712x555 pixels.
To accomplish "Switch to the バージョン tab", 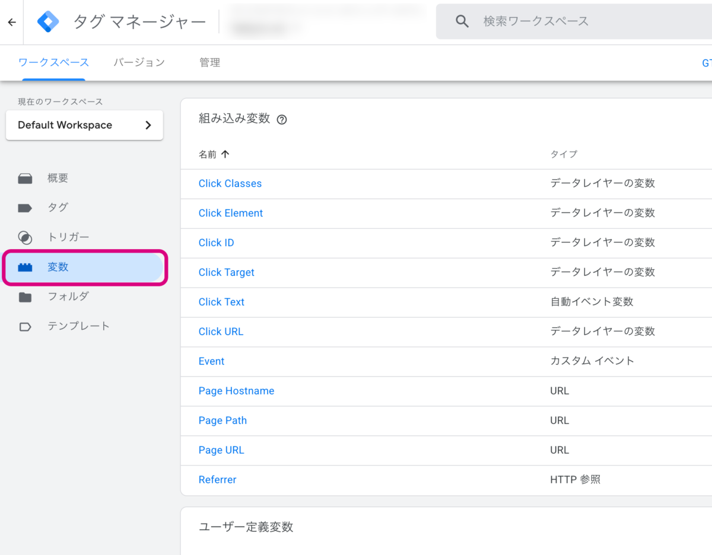I will pyautogui.click(x=139, y=62).
